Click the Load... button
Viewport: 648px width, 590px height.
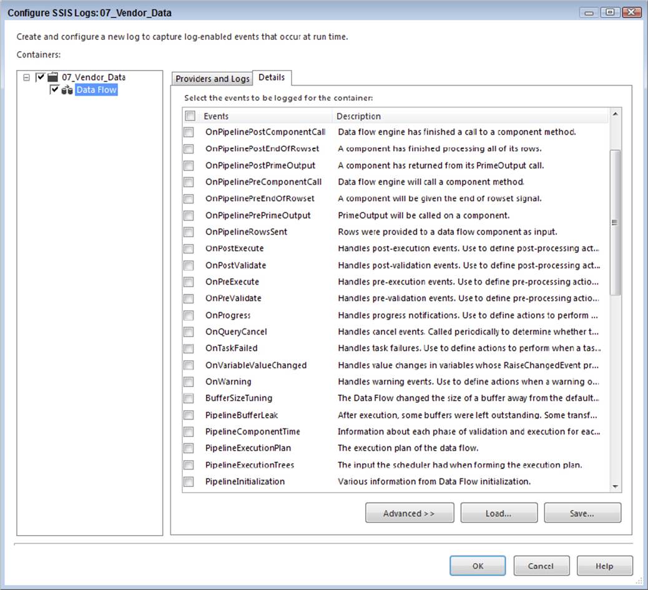point(499,513)
